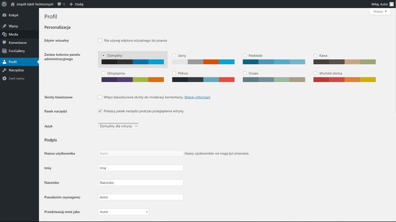Click the Profil person icon
This screenshot has height=222, width=396.
(4, 62)
